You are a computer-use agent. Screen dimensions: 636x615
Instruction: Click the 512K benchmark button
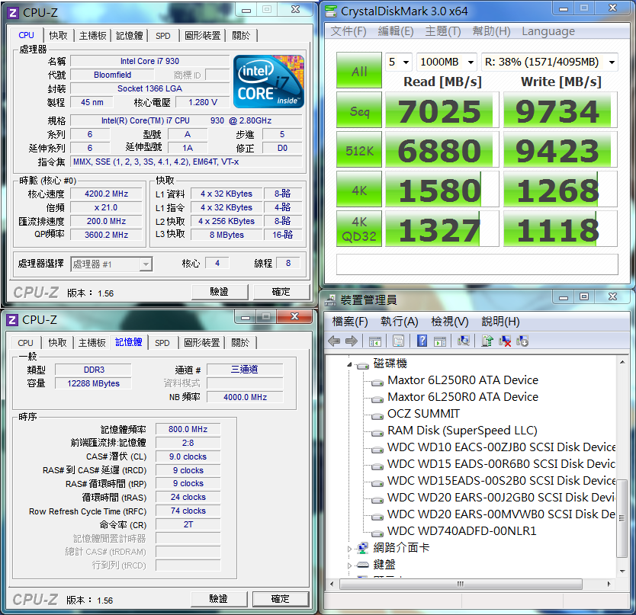click(359, 149)
